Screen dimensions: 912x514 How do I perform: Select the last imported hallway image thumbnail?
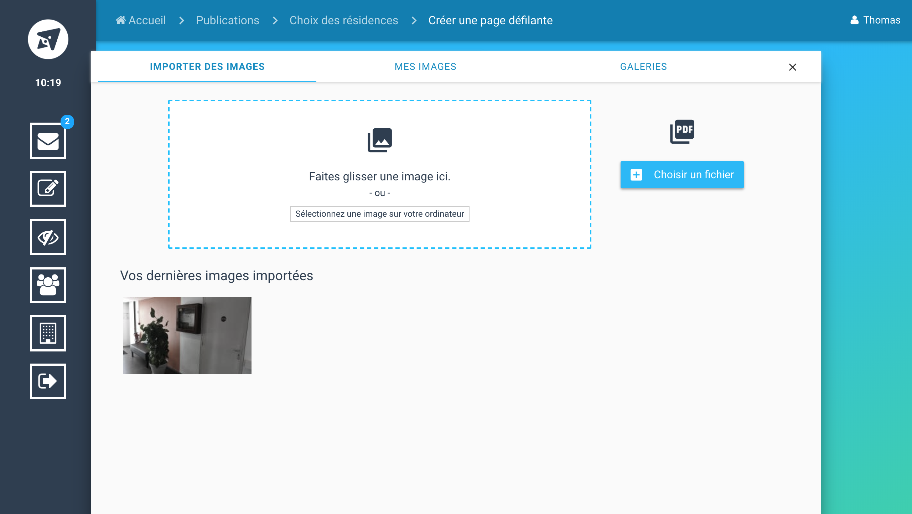tap(187, 336)
